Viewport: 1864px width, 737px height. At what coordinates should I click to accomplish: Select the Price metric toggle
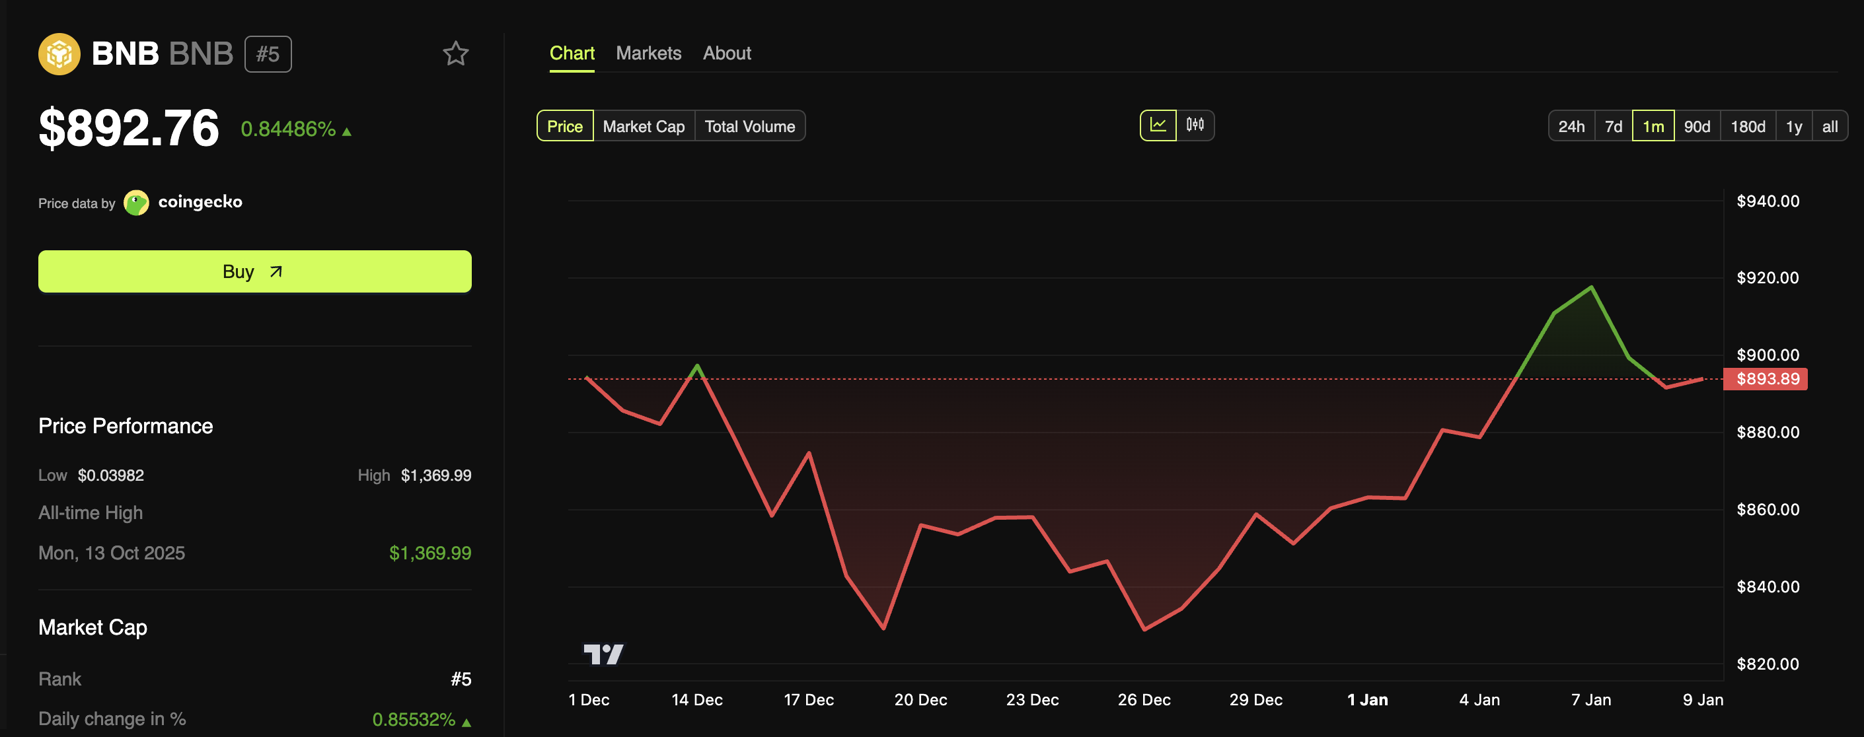click(x=564, y=125)
